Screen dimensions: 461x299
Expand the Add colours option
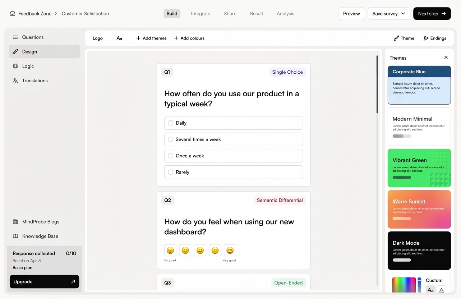189,38
